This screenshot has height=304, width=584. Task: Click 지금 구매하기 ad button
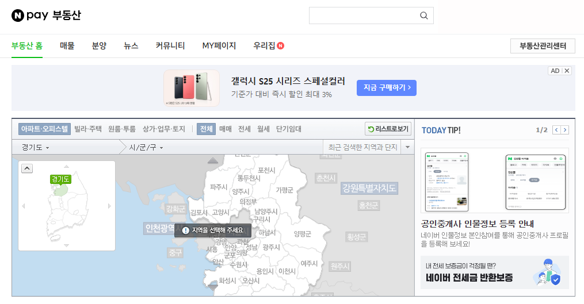(x=387, y=88)
